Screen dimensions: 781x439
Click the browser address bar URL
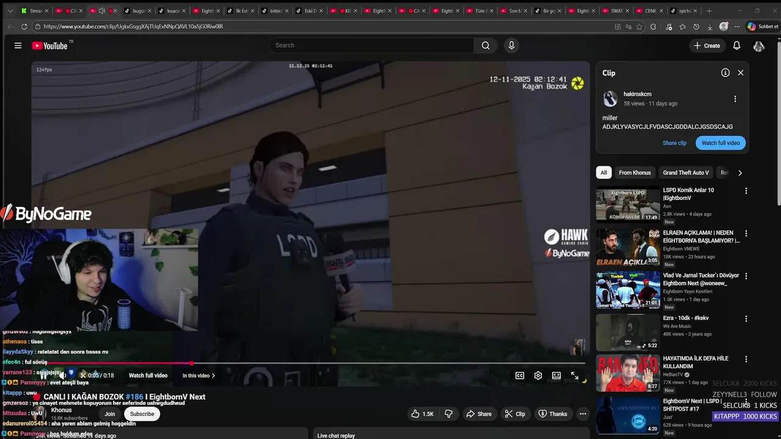tap(134, 27)
